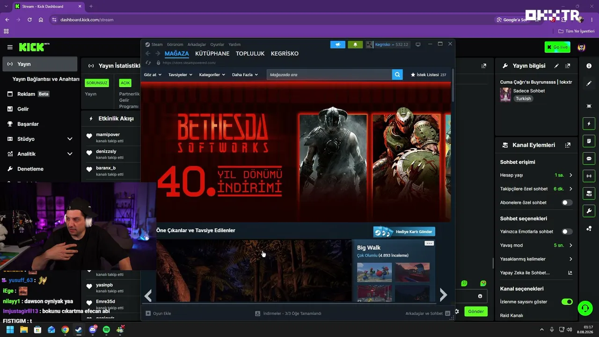Open the green headset support button

[x=584, y=308]
